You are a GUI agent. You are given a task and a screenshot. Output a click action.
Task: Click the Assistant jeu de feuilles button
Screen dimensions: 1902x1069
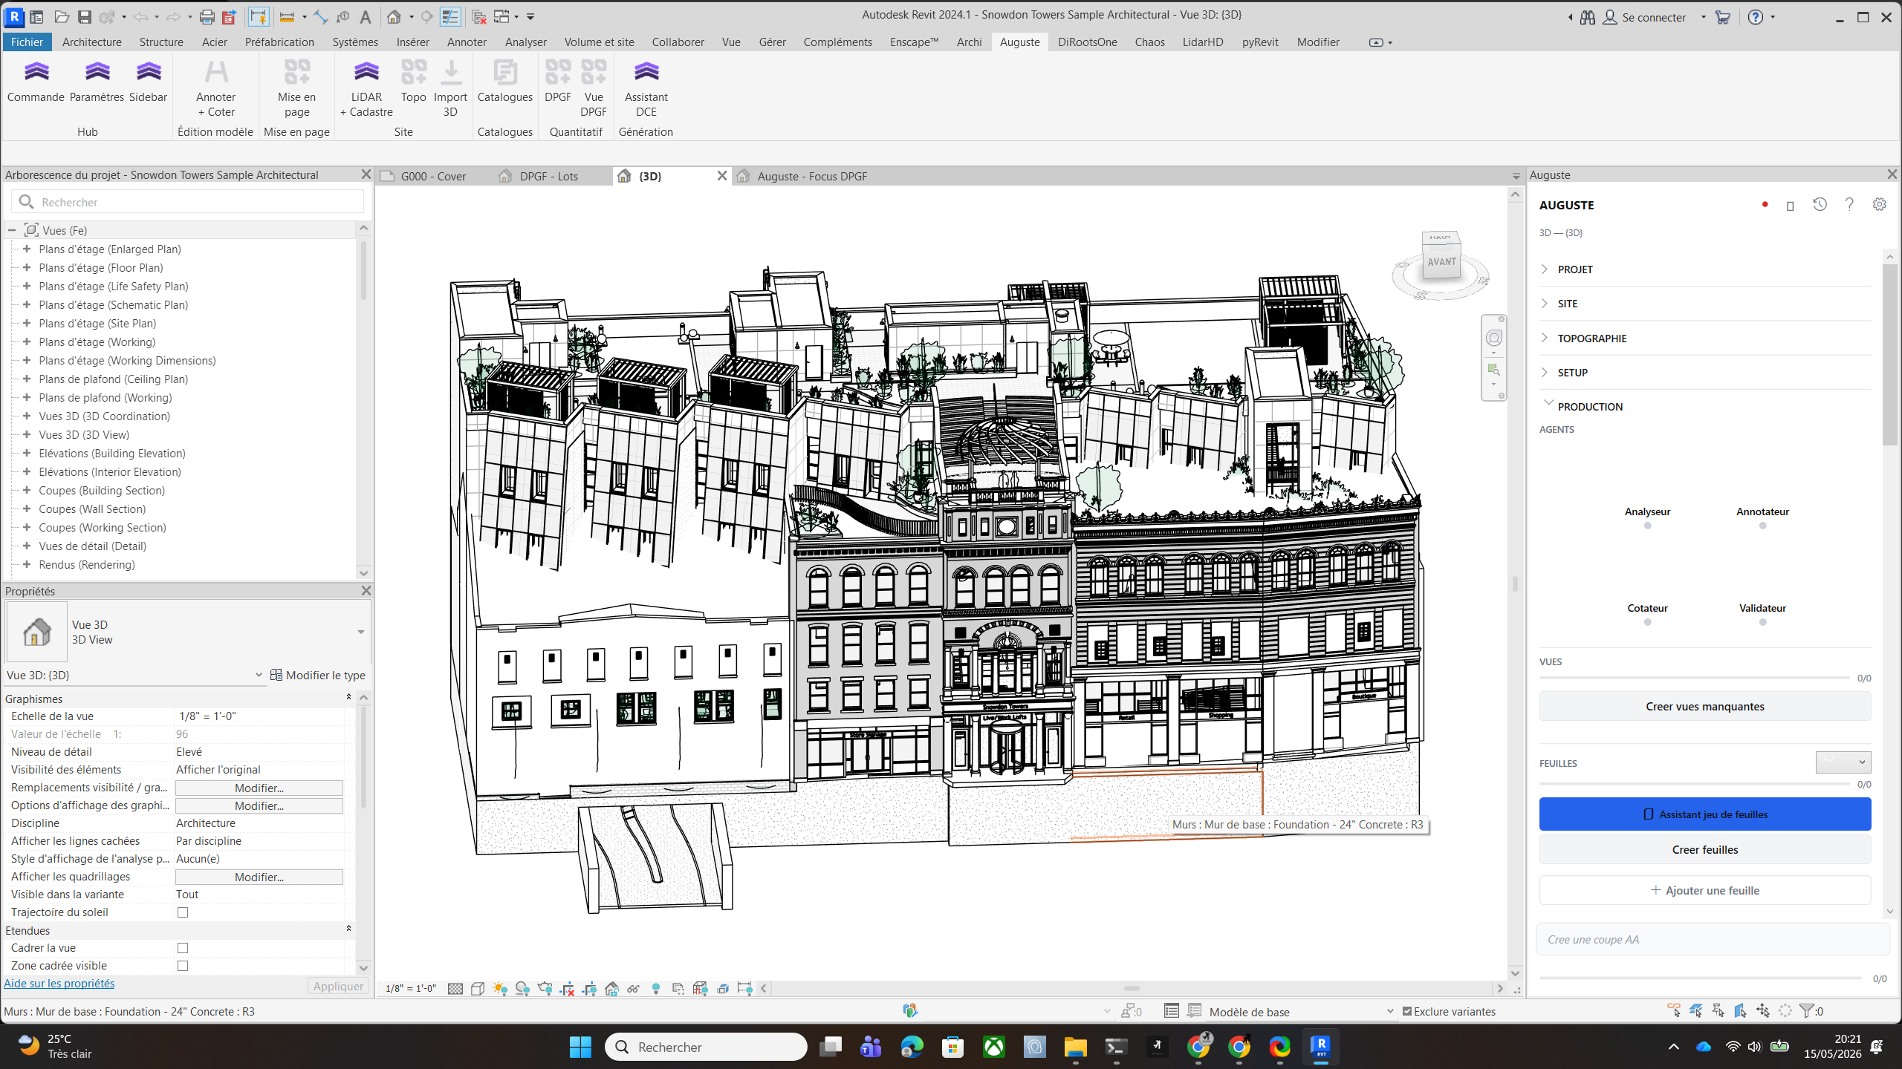[1705, 814]
